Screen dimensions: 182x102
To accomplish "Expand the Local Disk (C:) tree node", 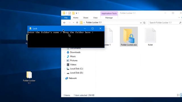I will (x=65, y=69).
